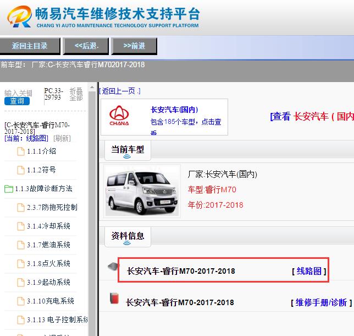The height and width of the screenshot is (336, 354).
Task: Click the [返回上一页] link
Action: pyautogui.click(x=120, y=91)
